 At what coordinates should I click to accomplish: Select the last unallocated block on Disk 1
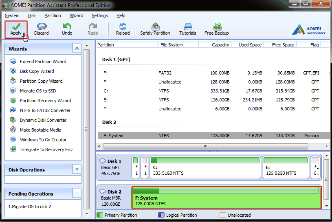(x=315, y=167)
